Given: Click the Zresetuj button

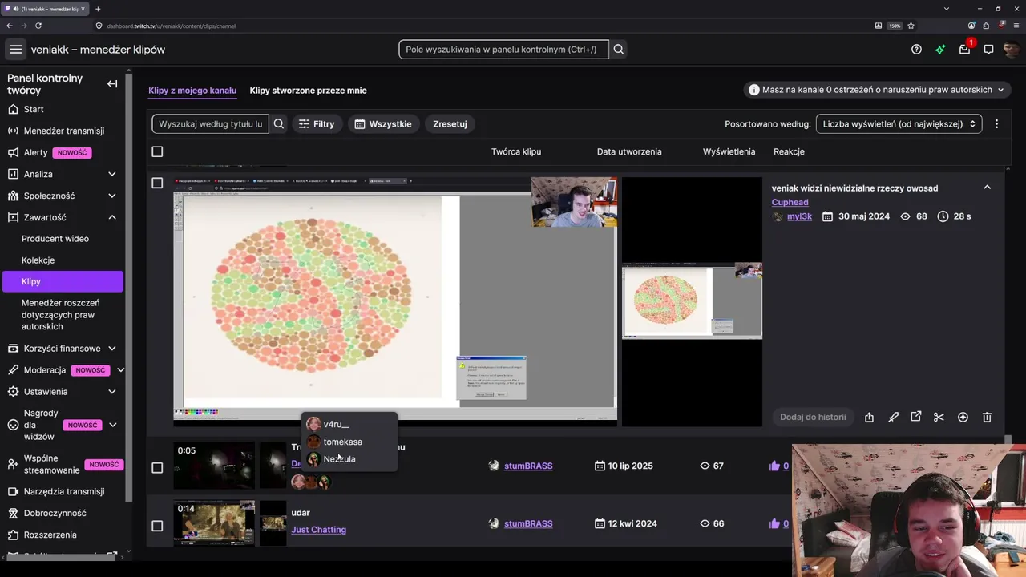Looking at the screenshot, I should [450, 124].
